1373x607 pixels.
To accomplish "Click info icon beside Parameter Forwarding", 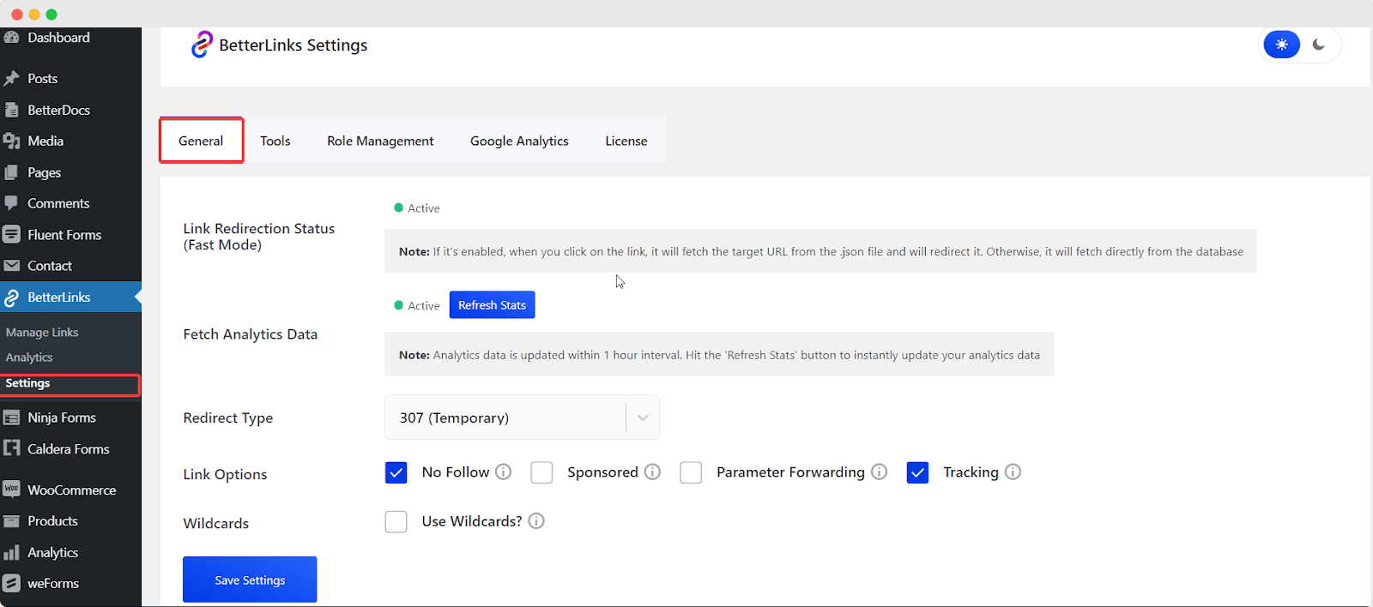I will [879, 472].
